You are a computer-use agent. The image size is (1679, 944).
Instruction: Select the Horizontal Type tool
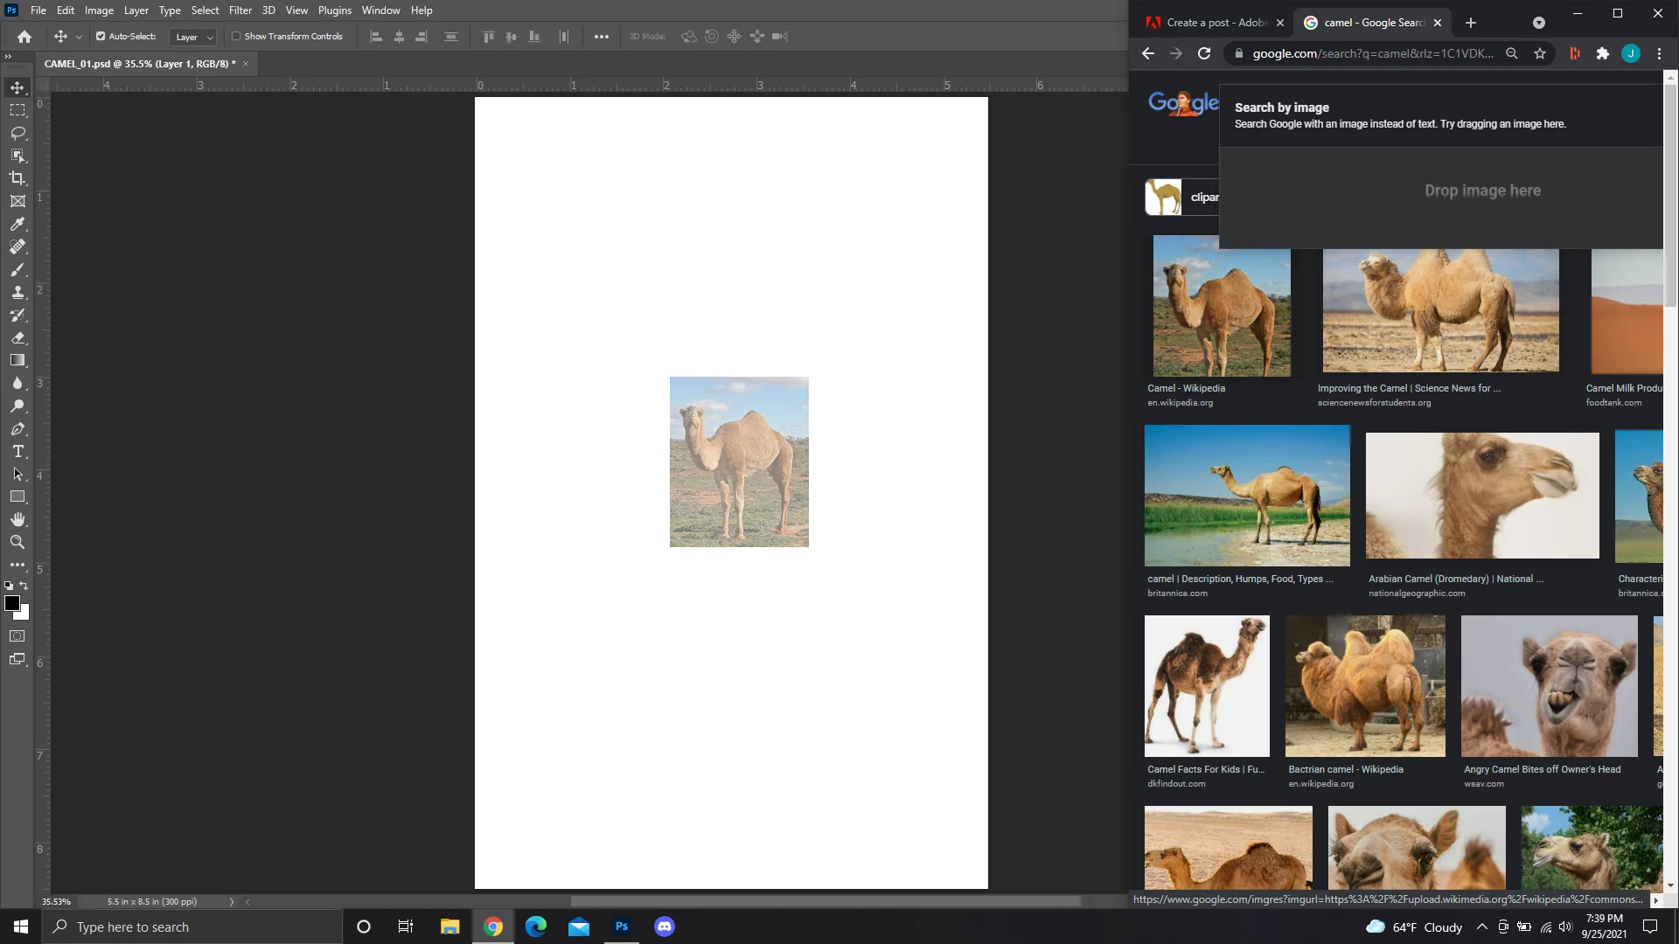click(17, 451)
